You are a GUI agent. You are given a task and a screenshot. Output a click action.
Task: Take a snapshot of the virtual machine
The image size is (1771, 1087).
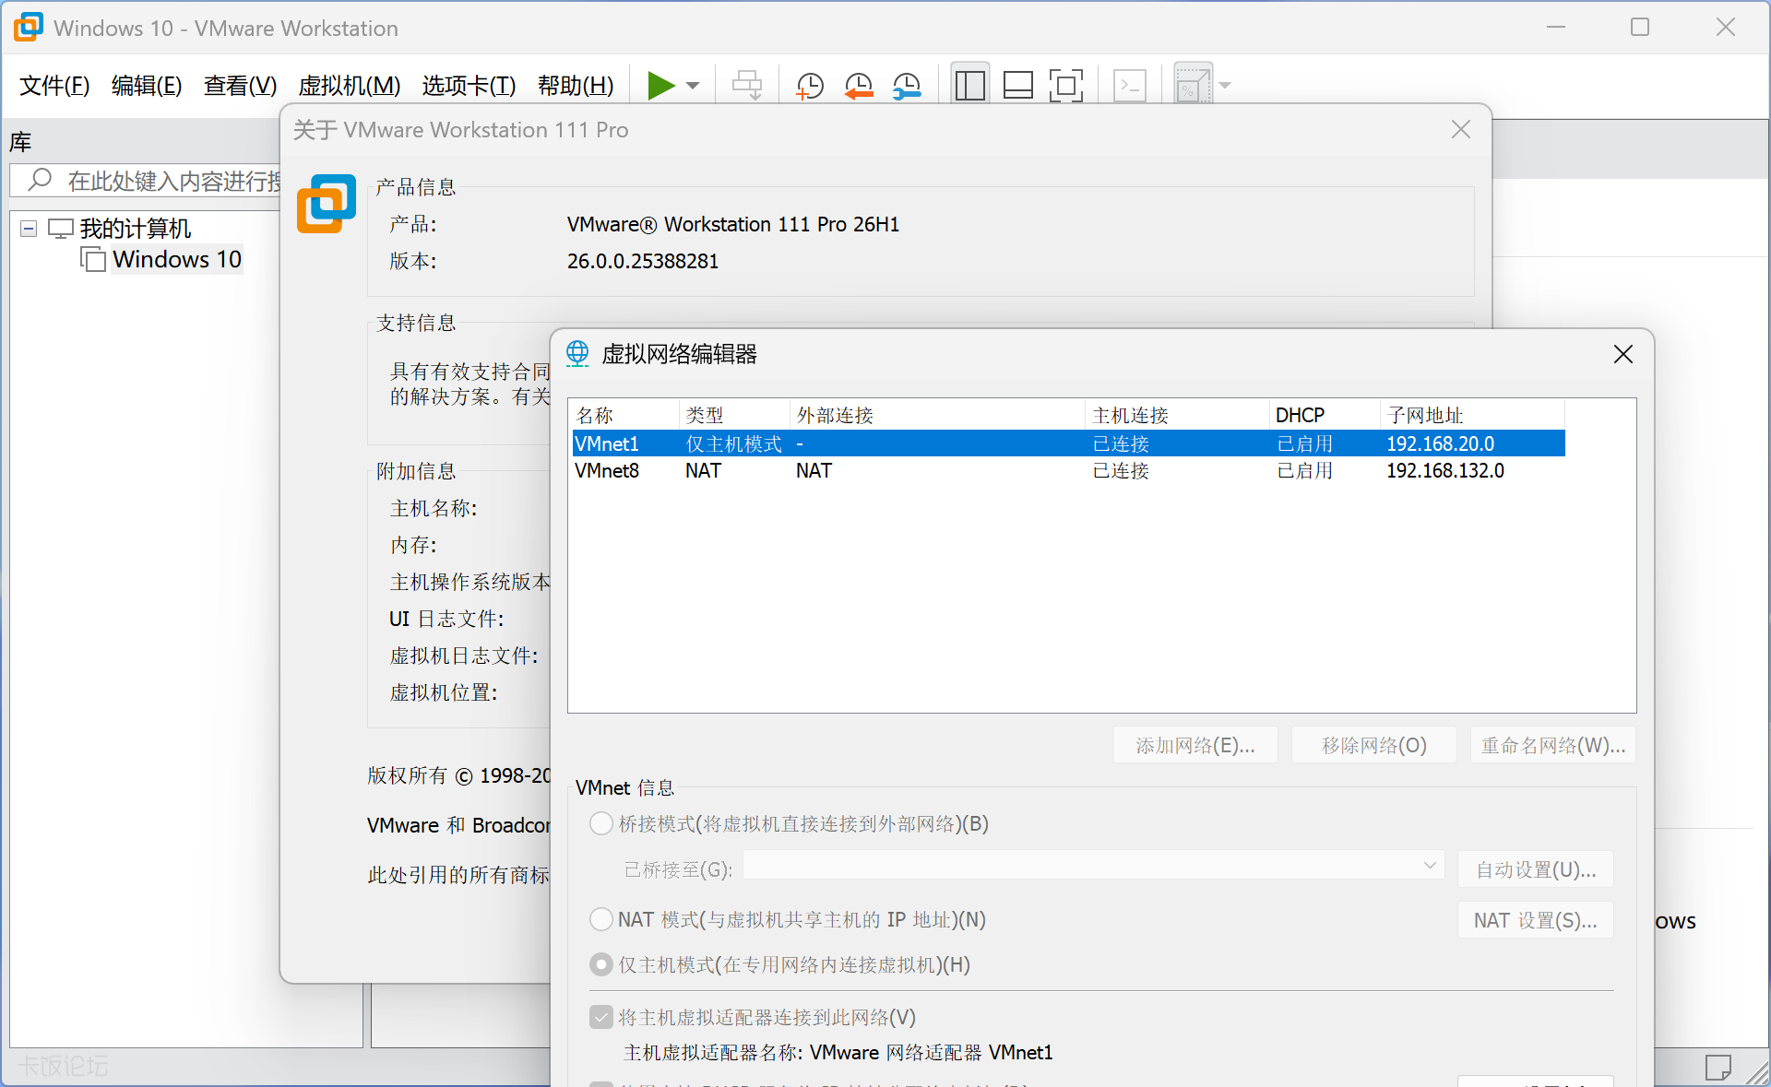pyautogui.click(x=810, y=86)
